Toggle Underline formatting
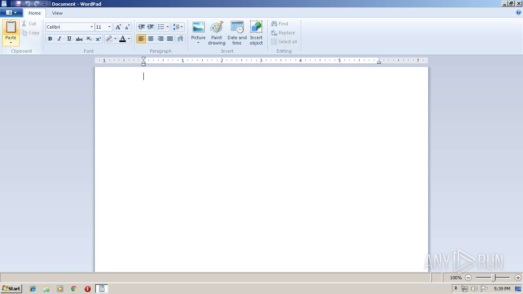This screenshot has width=523, height=294. pyautogui.click(x=69, y=39)
